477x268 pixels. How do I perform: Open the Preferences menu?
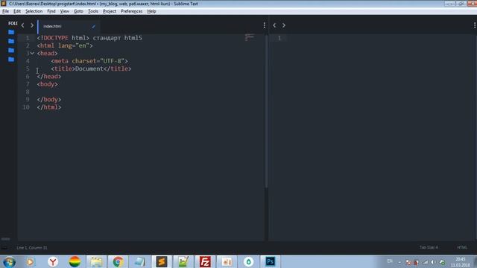click(x=131, y=11)
